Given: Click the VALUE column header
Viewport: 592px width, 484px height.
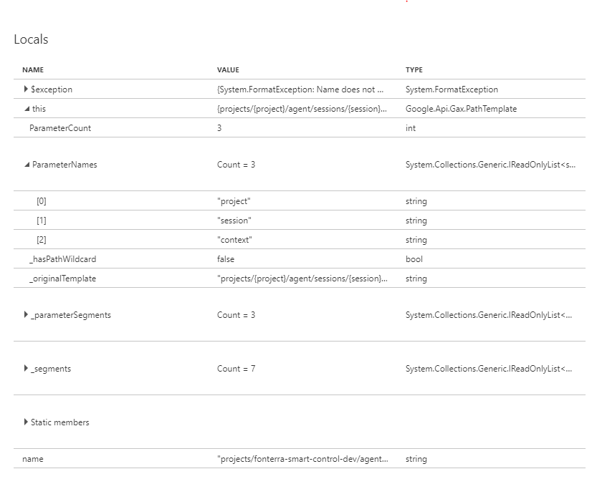Looking at the screenshot, I should 228,69.
